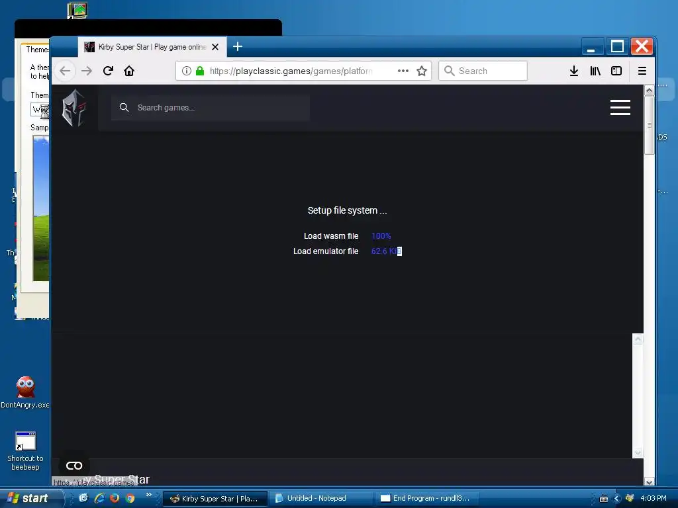Select desktop shortcut icon at top
The width and height of the screenshot is (678, 508).
pos(77,11)
